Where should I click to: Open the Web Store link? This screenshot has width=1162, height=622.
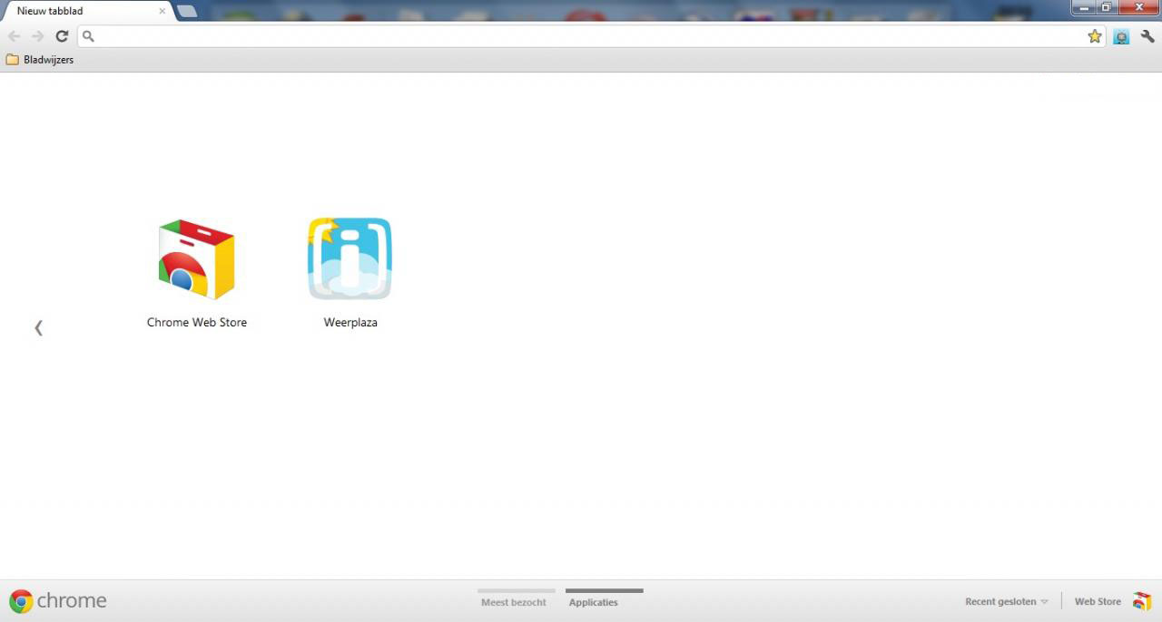click(x=1098, y=602)
